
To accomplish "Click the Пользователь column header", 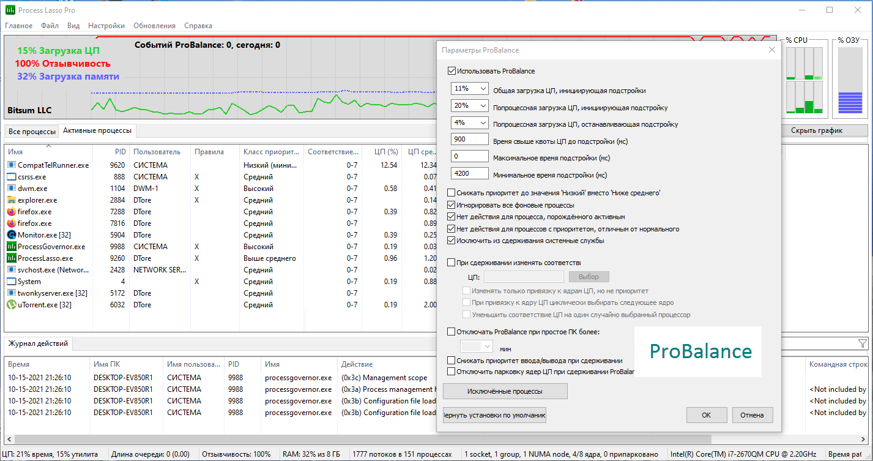I will (x=160, y=152).
